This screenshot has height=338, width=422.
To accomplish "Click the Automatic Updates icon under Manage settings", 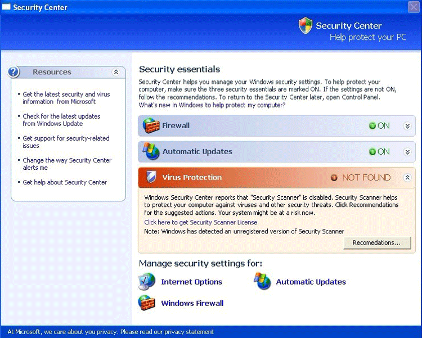I will 262,281.
